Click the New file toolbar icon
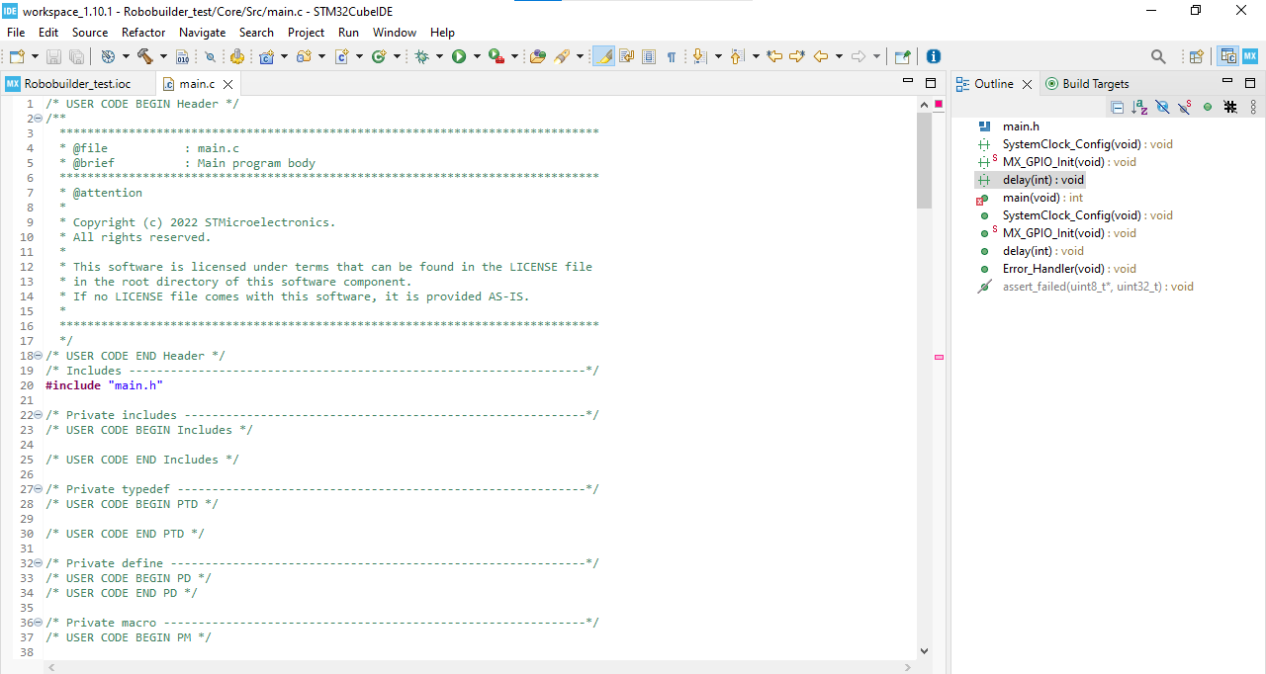The height and width of the screenshot is (674, 1266). tap(18, 56)
